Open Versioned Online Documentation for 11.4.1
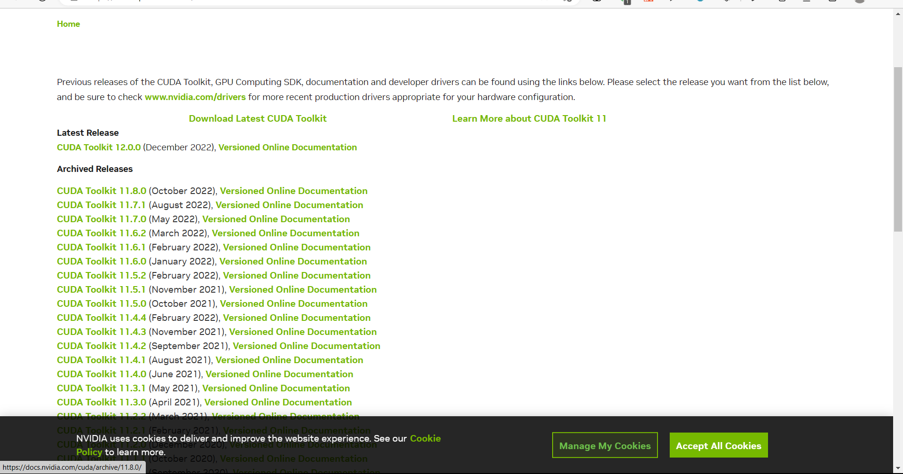This screenshot has width=903, height=474. (289, 360)
